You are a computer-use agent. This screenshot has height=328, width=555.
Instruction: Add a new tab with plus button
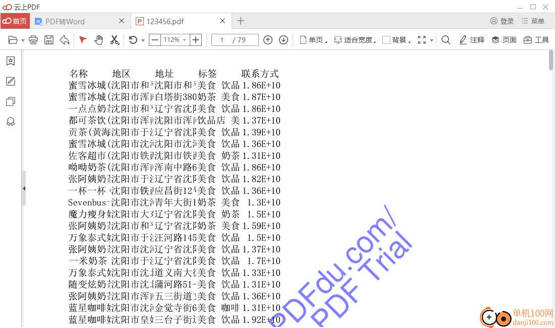(x=241, y=21)
